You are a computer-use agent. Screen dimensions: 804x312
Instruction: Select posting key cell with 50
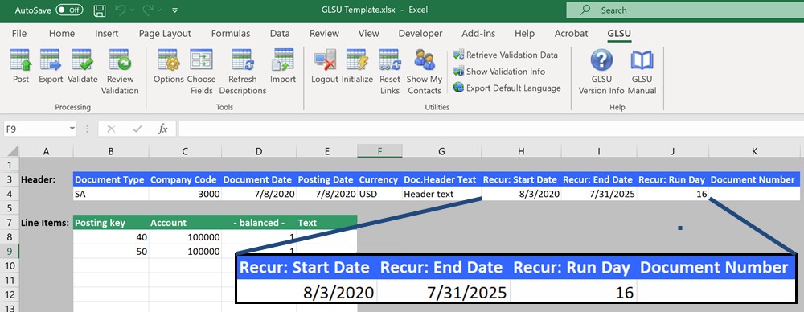pyautogui.click(x=111, y=252)
